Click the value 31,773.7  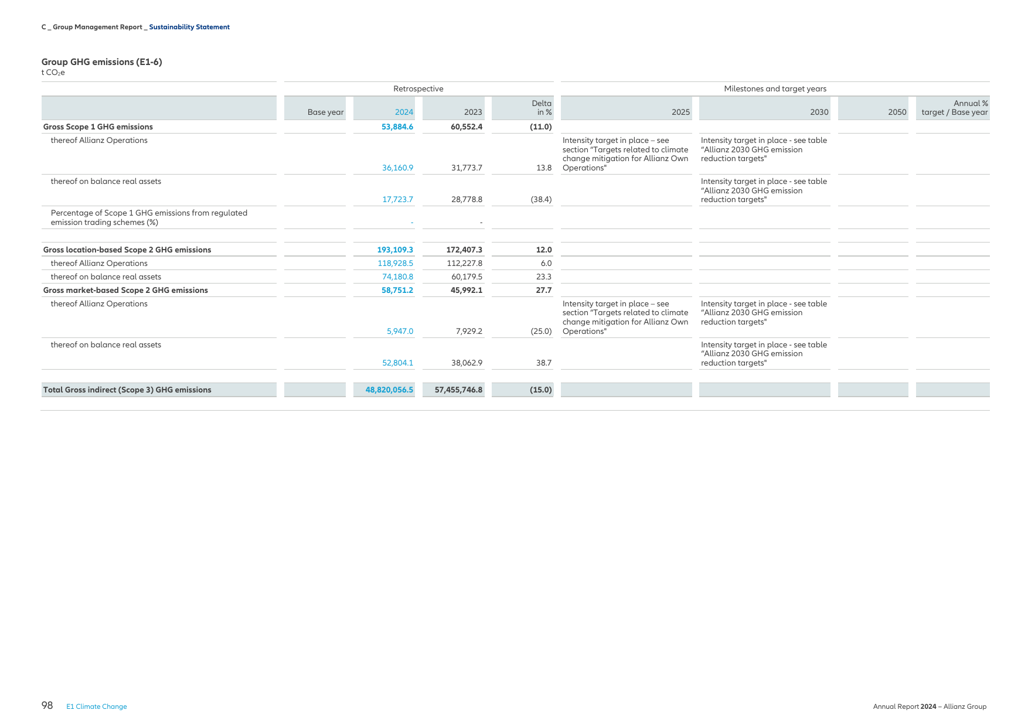pos(467,168)
